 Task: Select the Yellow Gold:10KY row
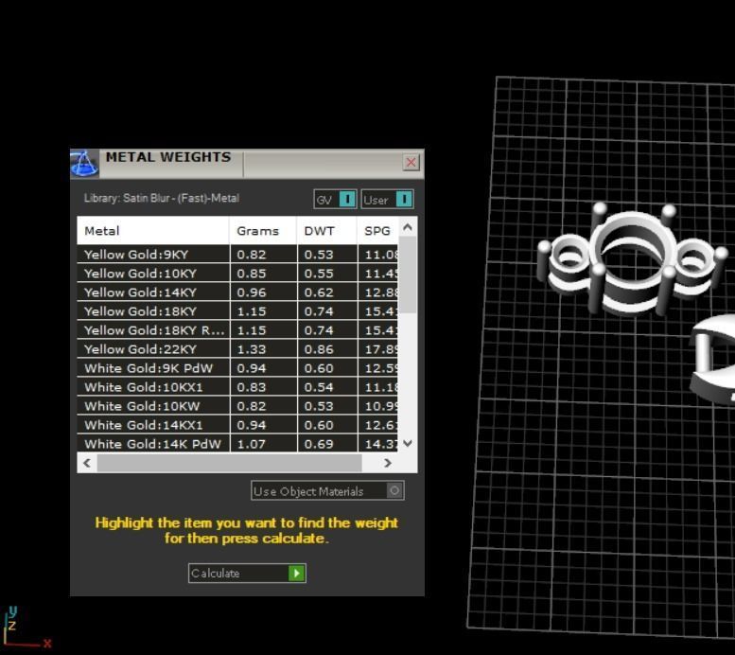pyautogui.click(x=237, y=273)
